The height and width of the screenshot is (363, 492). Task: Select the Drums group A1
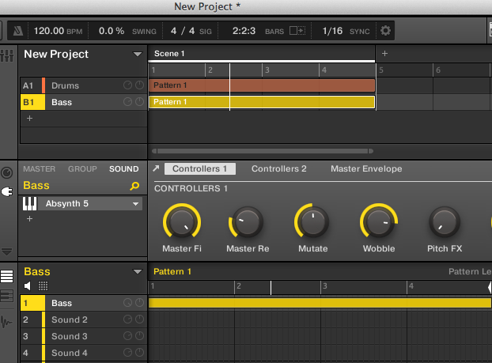pos(84,85)
